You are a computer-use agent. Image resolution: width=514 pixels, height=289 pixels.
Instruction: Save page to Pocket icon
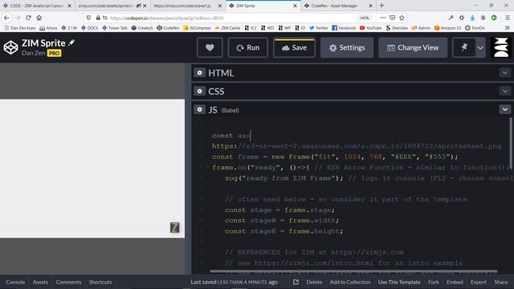(x=393, y=18)
